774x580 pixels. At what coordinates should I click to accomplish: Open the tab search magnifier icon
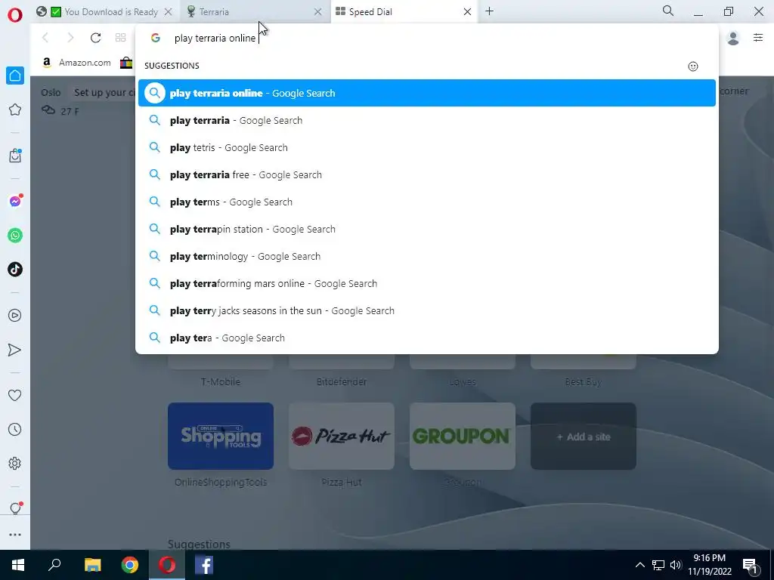click(x=668, y=11)
